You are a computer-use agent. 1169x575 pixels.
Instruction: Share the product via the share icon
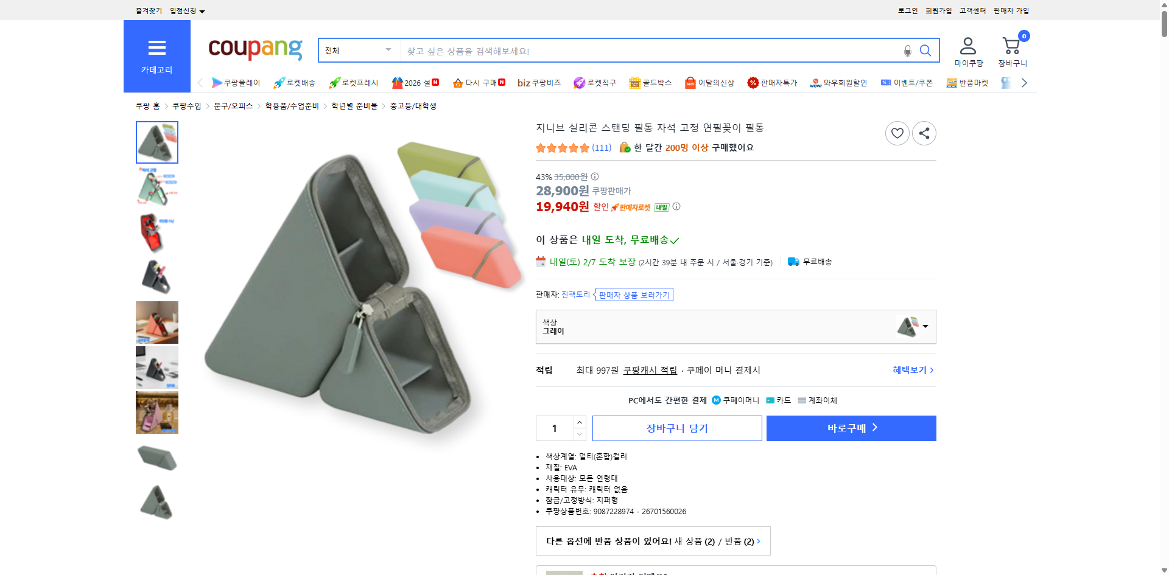click(x=924, y=133)
